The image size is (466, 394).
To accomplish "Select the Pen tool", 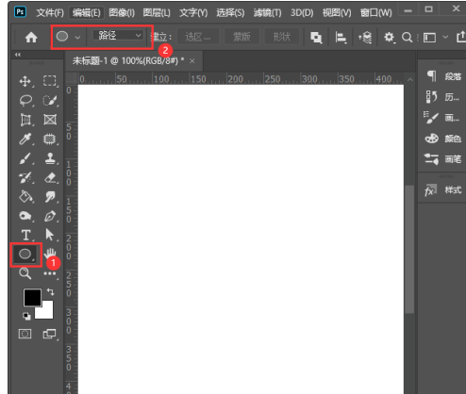I will 50,216.
